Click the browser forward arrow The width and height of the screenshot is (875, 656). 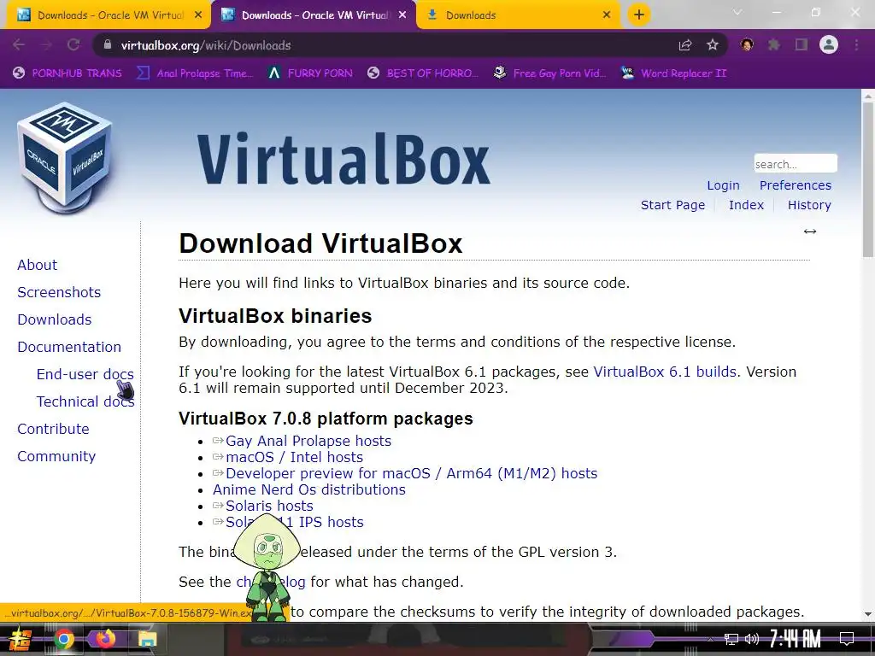pyautogui.click(x=46, y=45)
